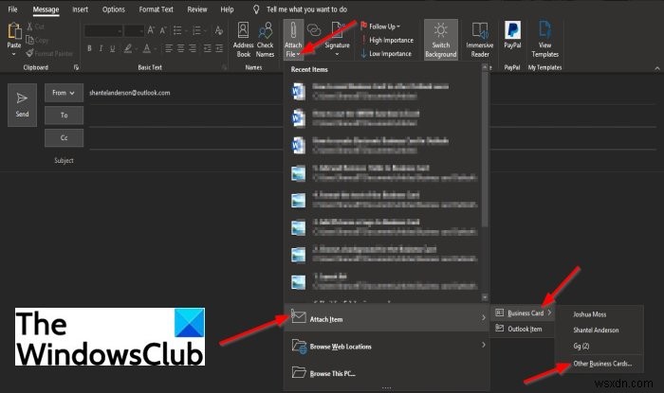This screenshot has width=664, height=393.
Task: Click the Attach File paperclip icon
Action: pyautogui.click(x=293, y=31)
